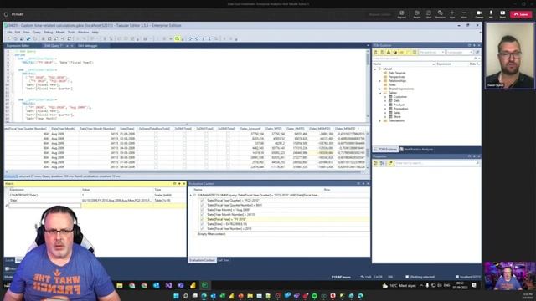Toggle checkbox for 'Date'[Fiscal Year] = "FY 2010" filter
Viewport: 536px width, 301px height.
[x=202, y=219]
